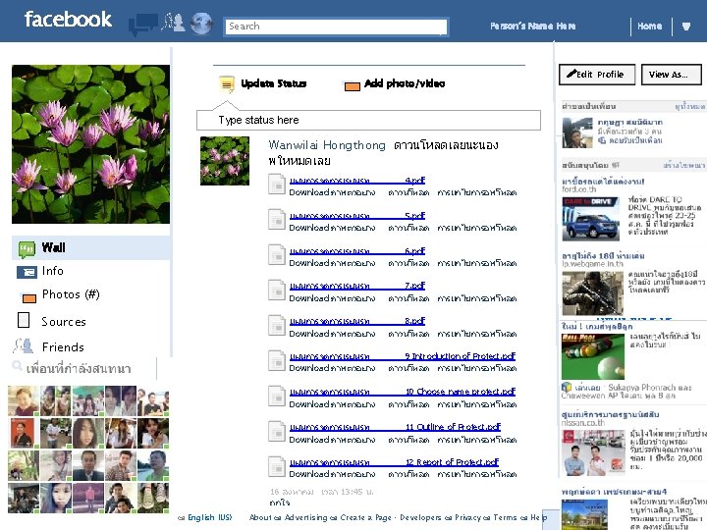The image size is (707, 530).
Task: Open the friend requests icon
Action: [173, 23]
